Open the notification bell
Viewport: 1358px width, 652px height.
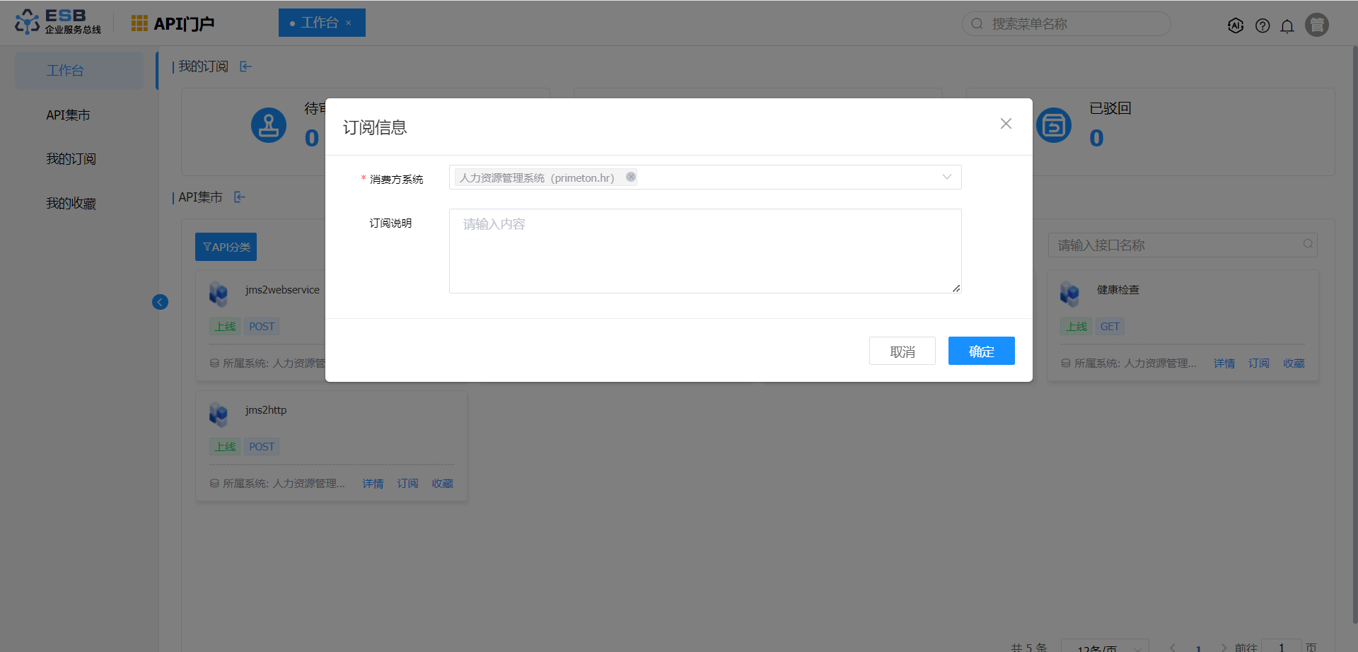pyautogui.click(x=1287, y=26)
